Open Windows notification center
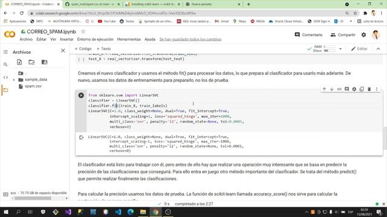Image resolution: width=387 pixels, height=217 pixels. tap(379, 212)
